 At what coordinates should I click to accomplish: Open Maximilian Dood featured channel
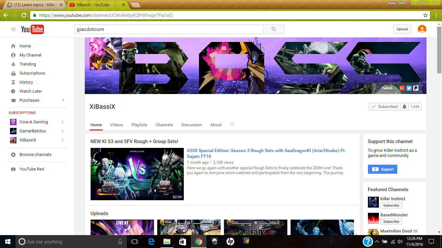click(396, 231)
